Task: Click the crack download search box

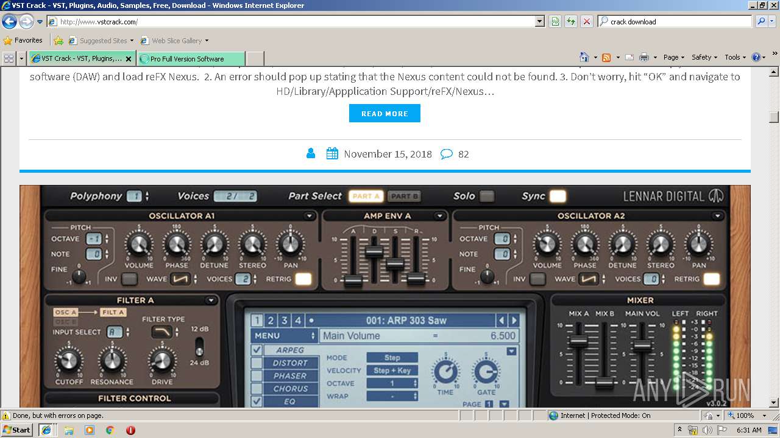Action: (679, 21)
